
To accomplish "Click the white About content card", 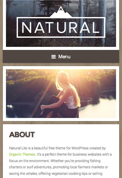I will pos(61,151).
